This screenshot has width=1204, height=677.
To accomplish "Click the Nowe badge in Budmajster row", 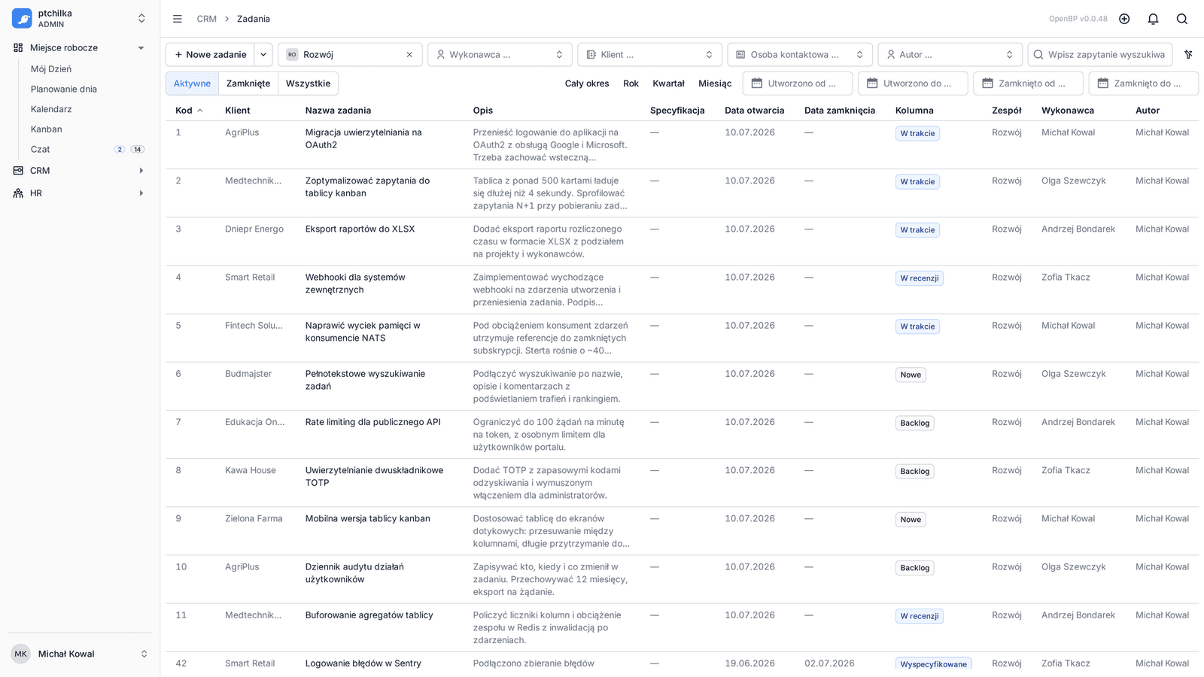I will (911, 375).
